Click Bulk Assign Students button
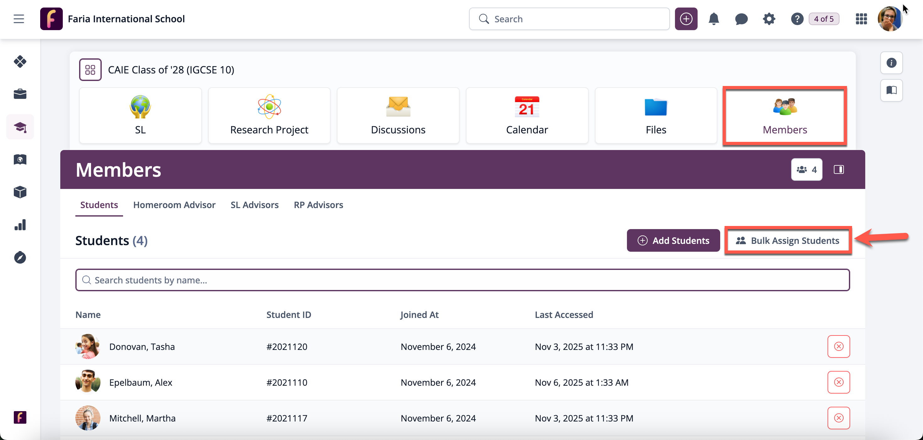 click(x=788, y=240)
